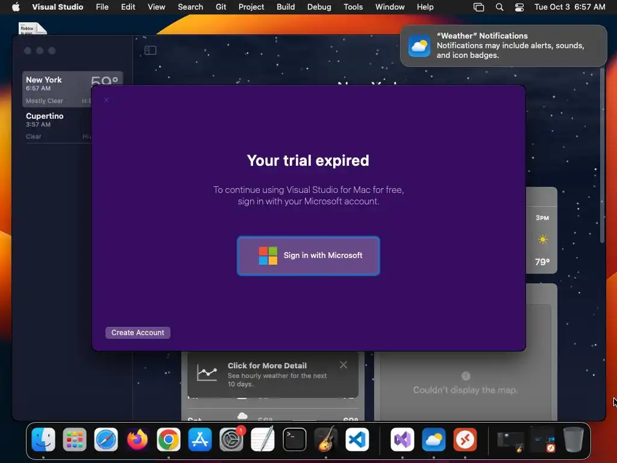Open Finder from the Dock

coord(43,439)
